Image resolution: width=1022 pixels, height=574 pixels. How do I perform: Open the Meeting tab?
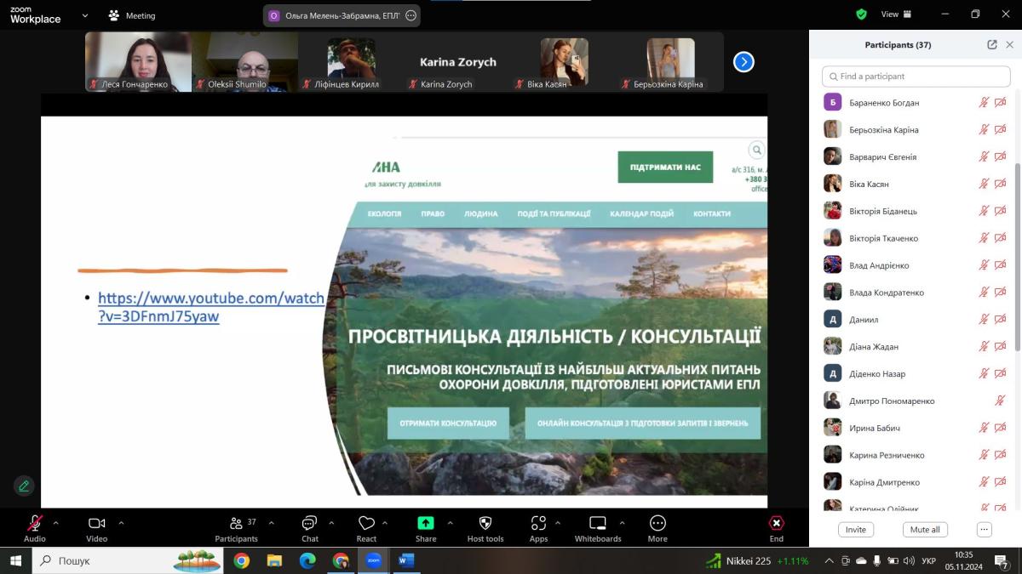point(132,15)
